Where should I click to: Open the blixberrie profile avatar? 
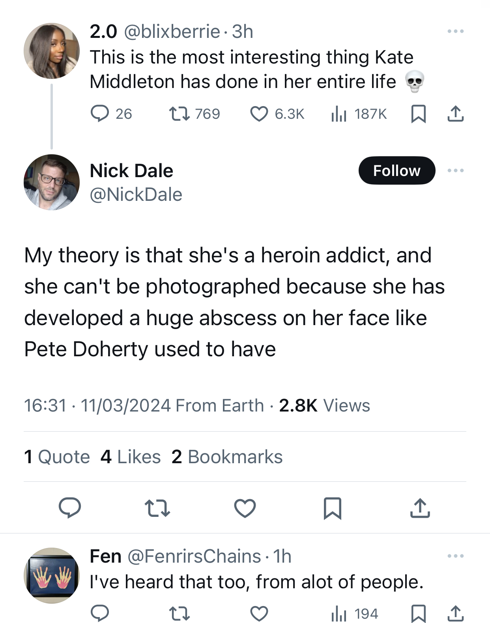(52, 51)
